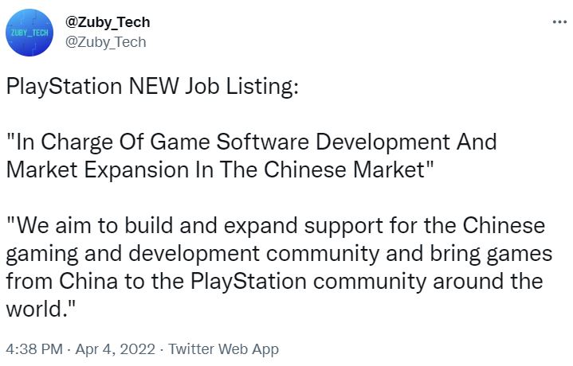Click 'Job Listing:' in the headline

pos(242,87)
